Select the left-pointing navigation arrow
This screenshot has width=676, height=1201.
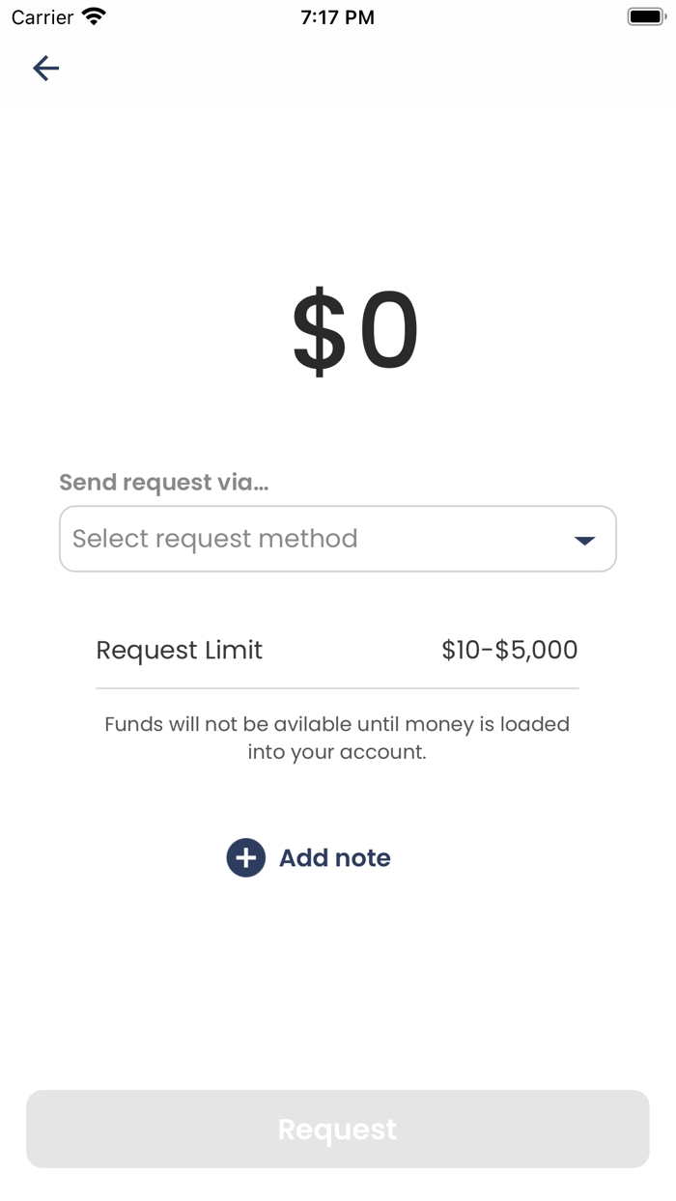tap(45, 68)
